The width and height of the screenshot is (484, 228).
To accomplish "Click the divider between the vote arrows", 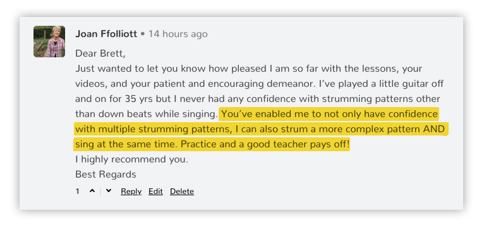I will coord(100,191).
